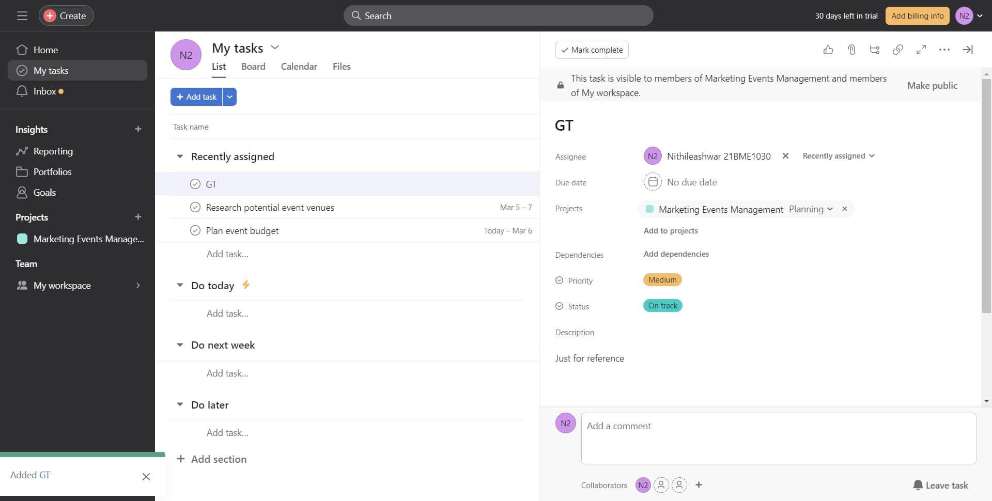The image size is (992, 501).
Task: Copy task link via chain icon
Action: pos(898,50)
